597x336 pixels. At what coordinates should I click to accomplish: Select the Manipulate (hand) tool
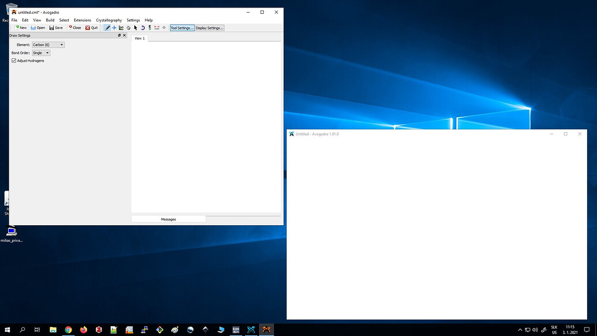click(x=128, y=28)
